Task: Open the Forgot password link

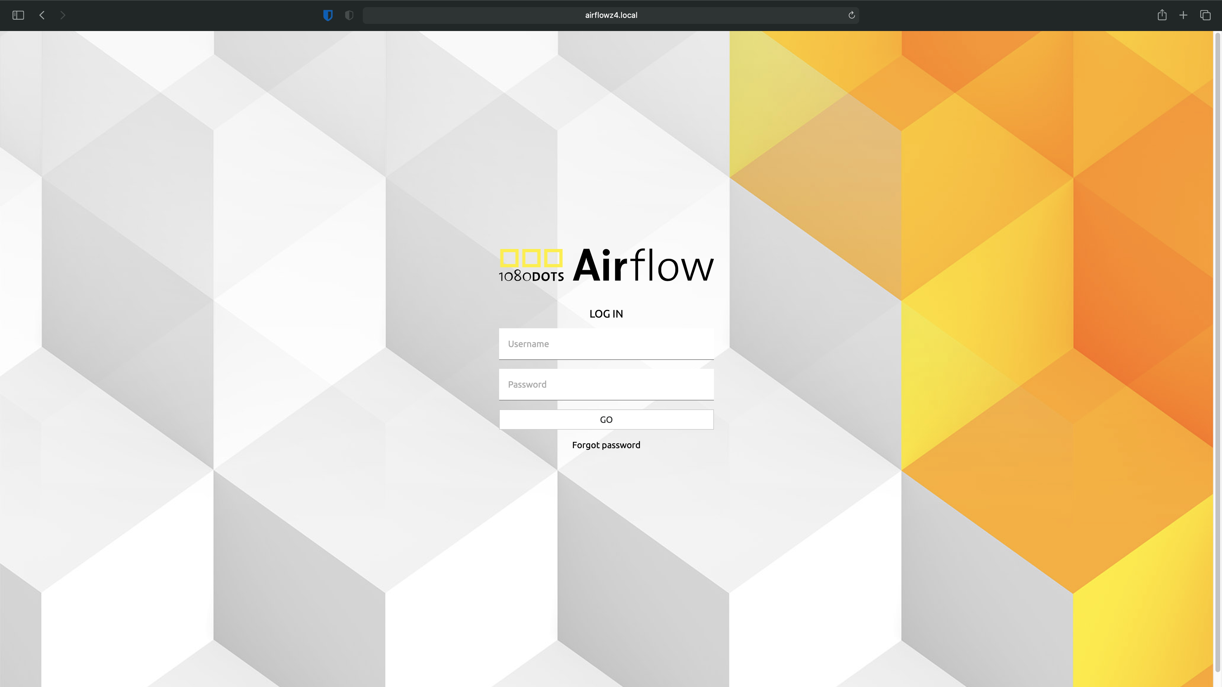Action: pyautogui.click(x=606, y=445)
